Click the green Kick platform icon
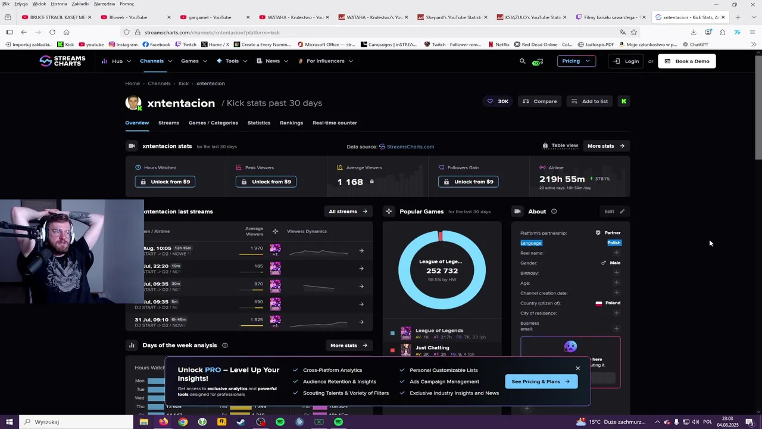Screen dimensions: 762x429 (624, 101)
